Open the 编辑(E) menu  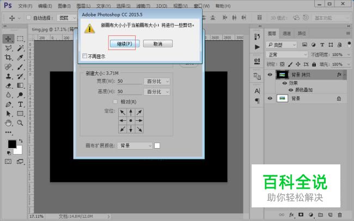pyautogui.click(x=45, y=6)
